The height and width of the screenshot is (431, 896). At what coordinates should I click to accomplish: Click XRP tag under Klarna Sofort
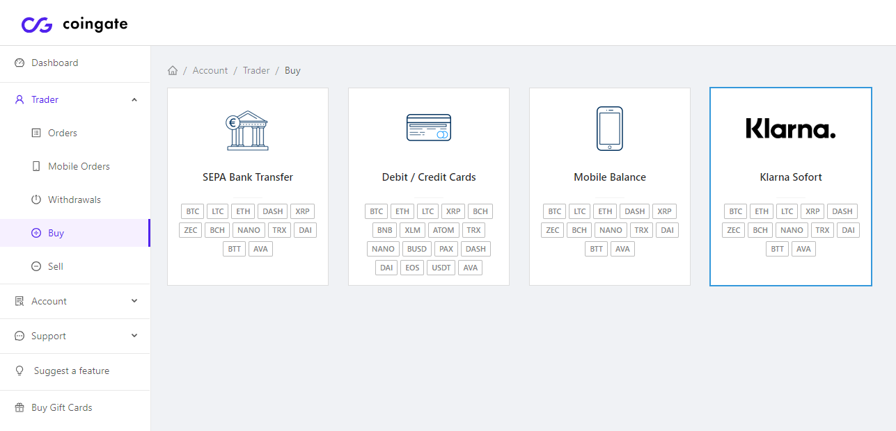tap(812, 211)
